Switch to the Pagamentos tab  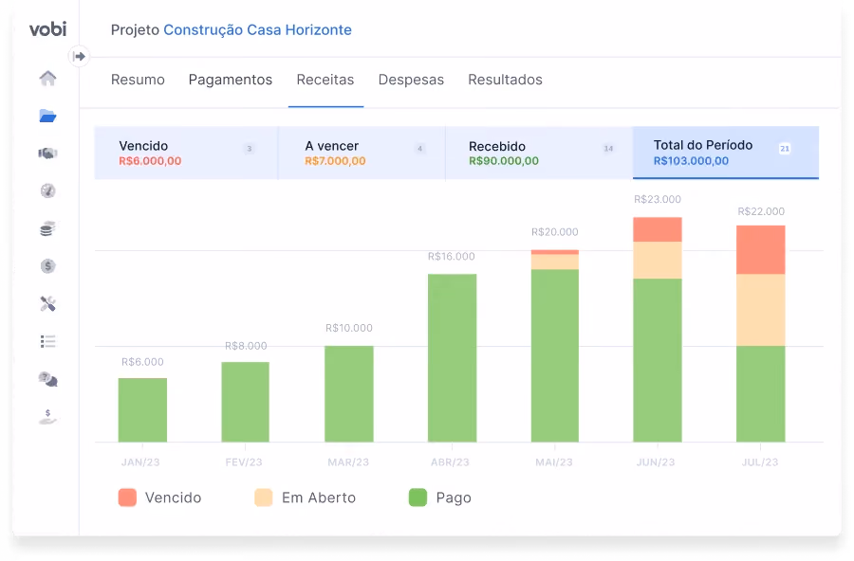pyautogui.click(x=231, y=80)
